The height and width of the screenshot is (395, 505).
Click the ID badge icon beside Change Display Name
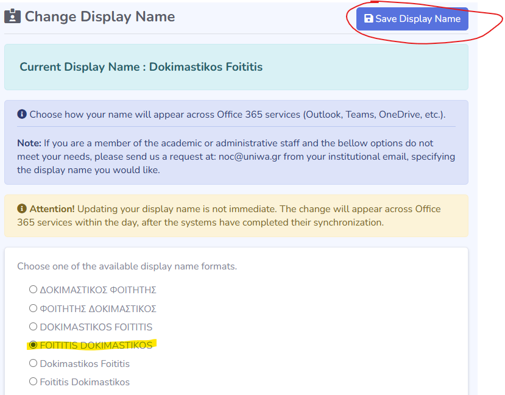[x=12, y=16]
